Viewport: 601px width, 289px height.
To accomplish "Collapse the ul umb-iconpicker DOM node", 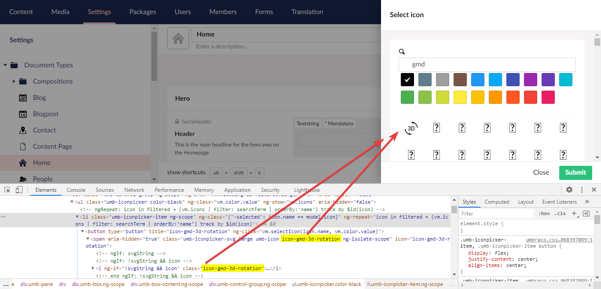I will [x=72, y=202].
